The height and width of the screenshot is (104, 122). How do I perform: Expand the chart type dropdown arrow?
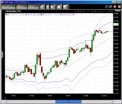(x=67, y=7)
